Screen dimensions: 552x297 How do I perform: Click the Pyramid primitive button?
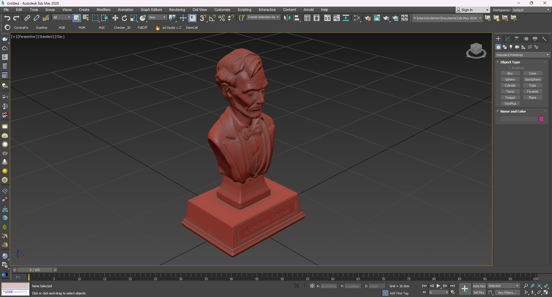(x=532, y=92)
